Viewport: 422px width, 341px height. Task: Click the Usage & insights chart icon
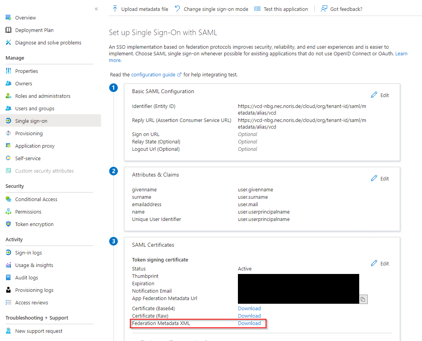[x=8, y=265]
